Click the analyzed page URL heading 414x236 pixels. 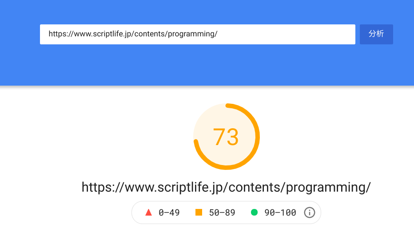[x=226, y=187]
